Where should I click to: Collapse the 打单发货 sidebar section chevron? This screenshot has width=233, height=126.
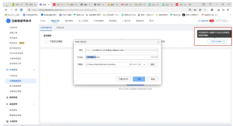coord(34,70)
